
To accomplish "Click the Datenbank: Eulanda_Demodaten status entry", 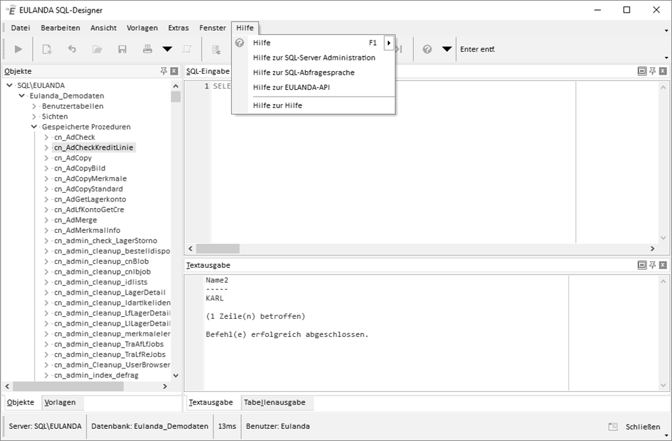I will click(x=150, y=426).
